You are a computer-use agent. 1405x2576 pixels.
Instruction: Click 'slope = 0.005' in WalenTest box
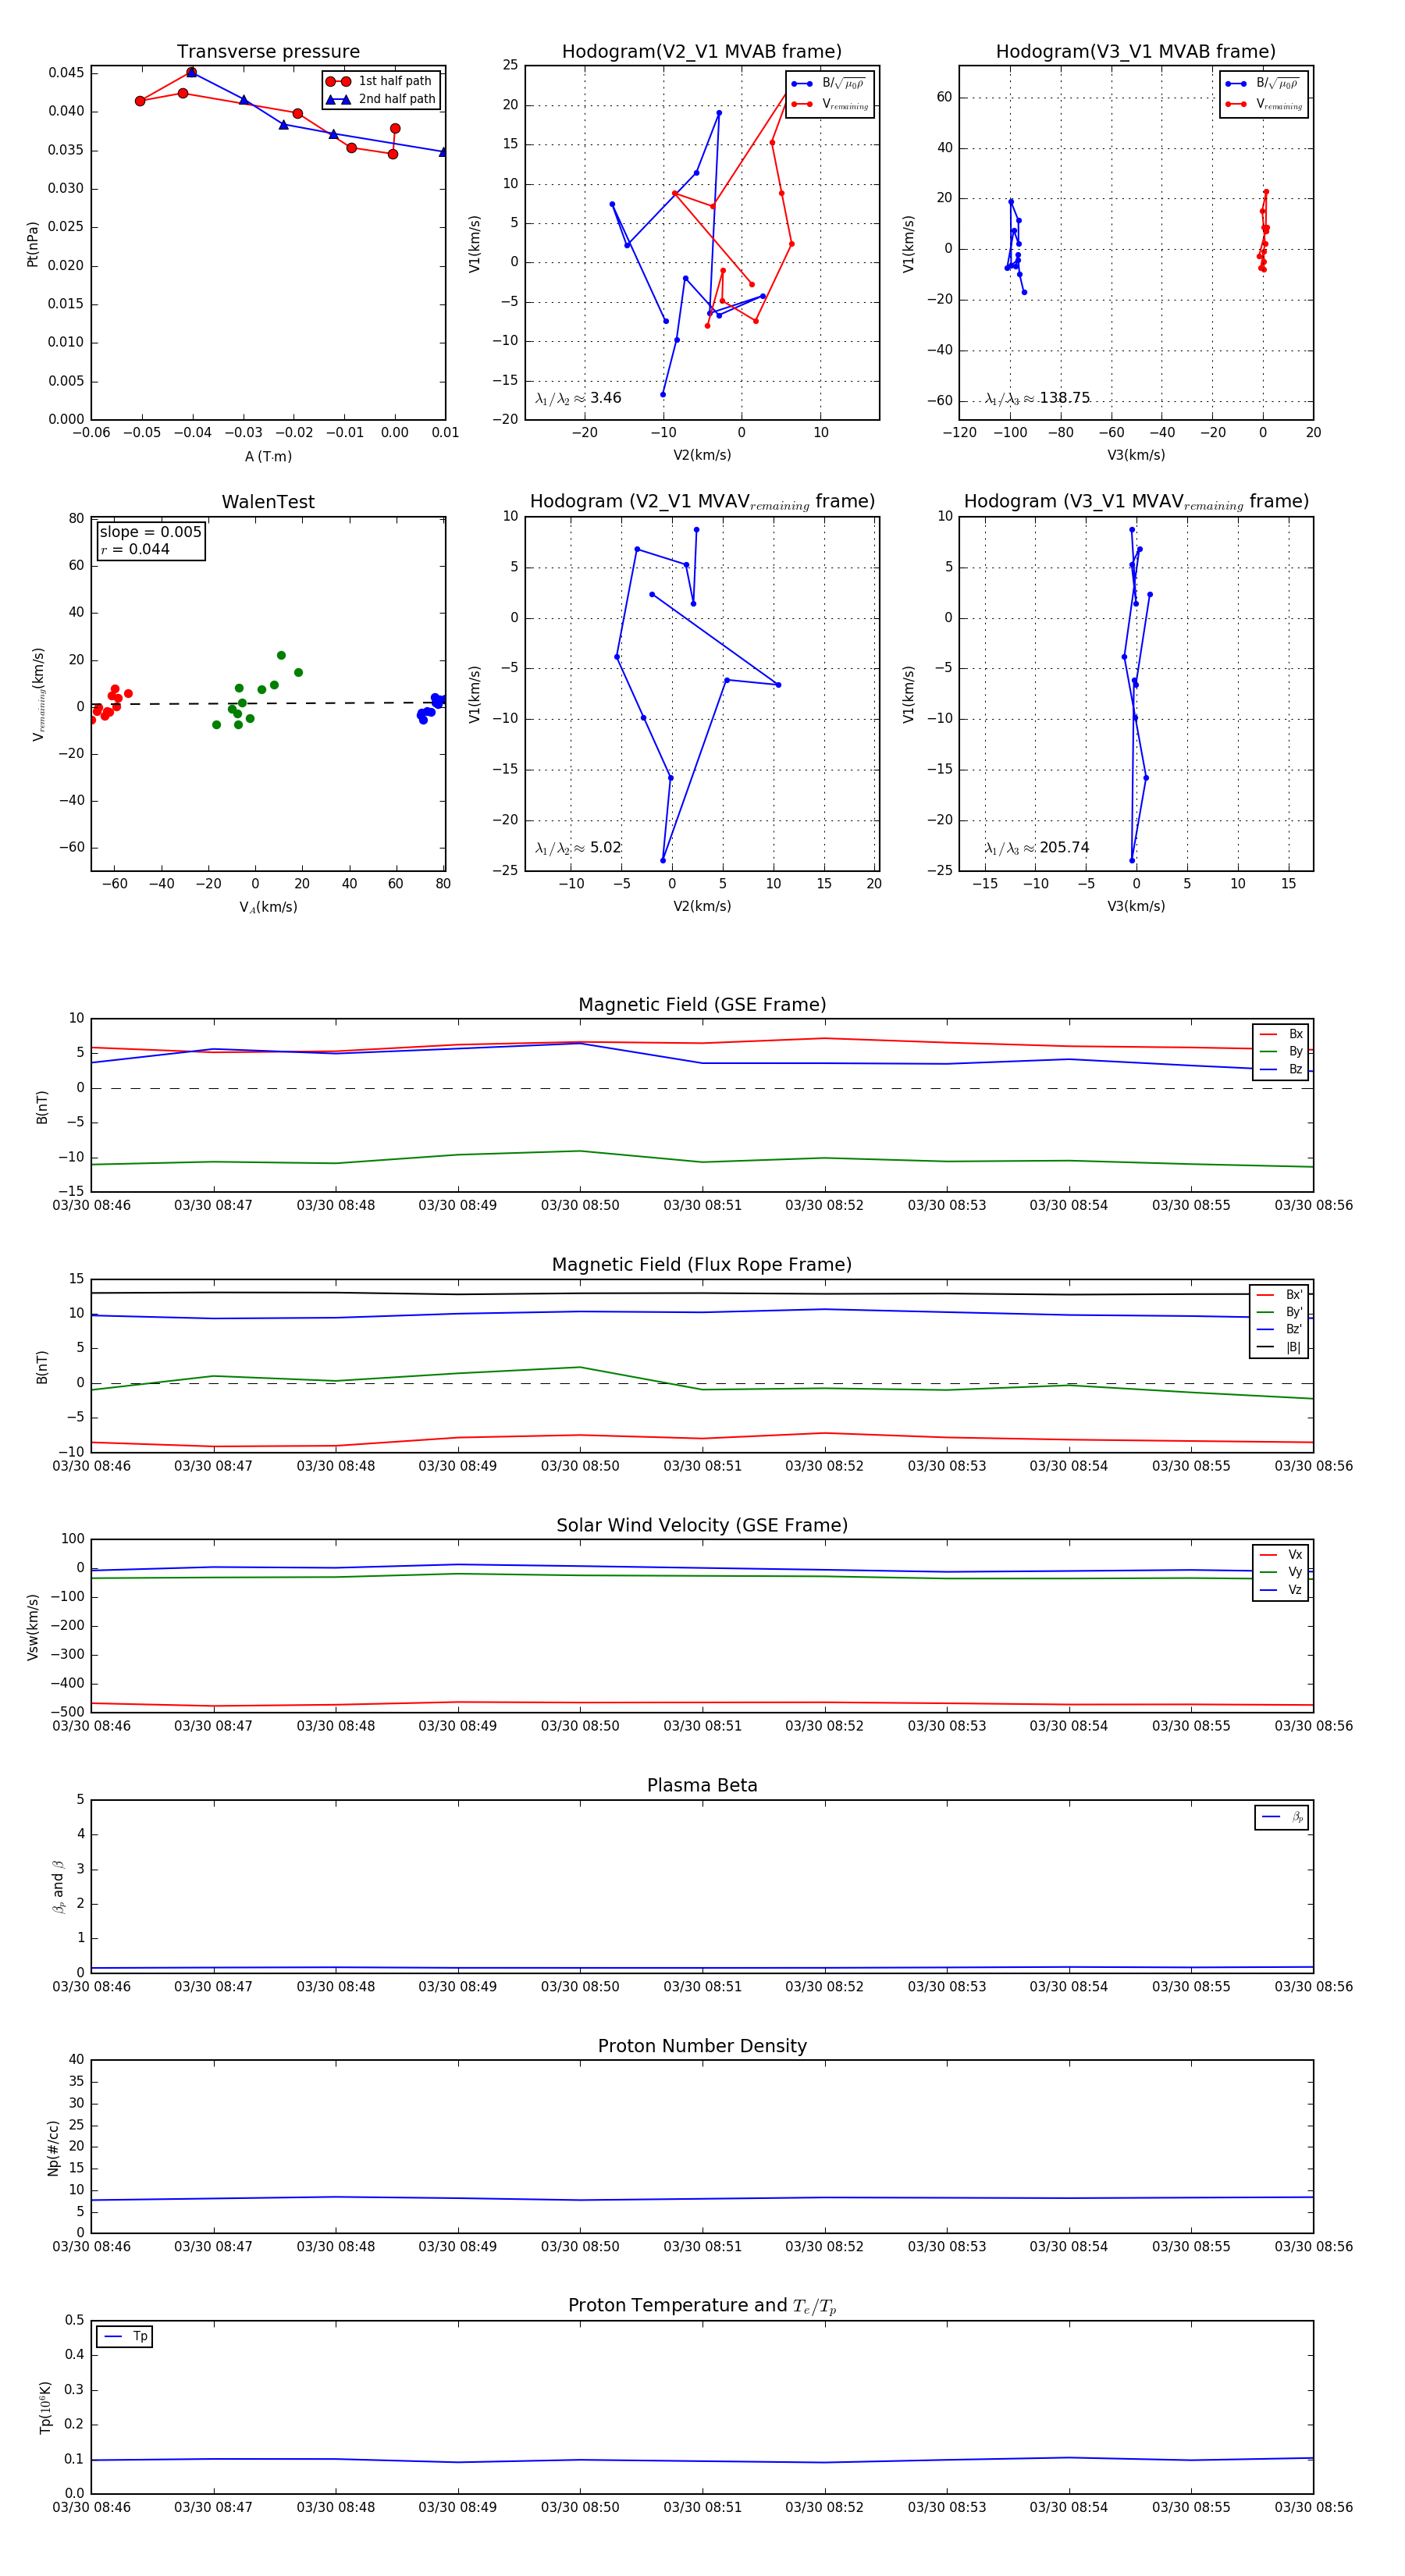click(151, 532)
